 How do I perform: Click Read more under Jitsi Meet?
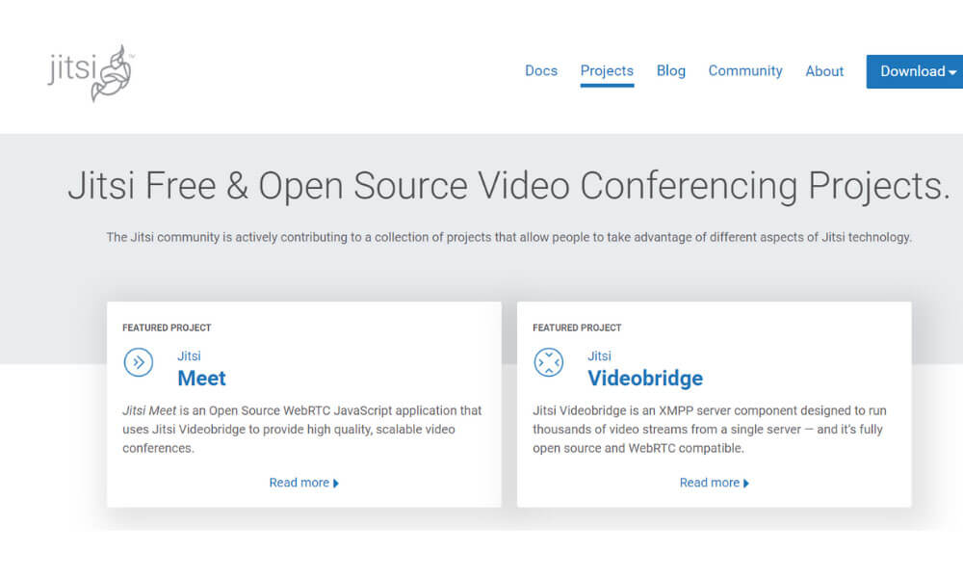(x=304, y=483)
